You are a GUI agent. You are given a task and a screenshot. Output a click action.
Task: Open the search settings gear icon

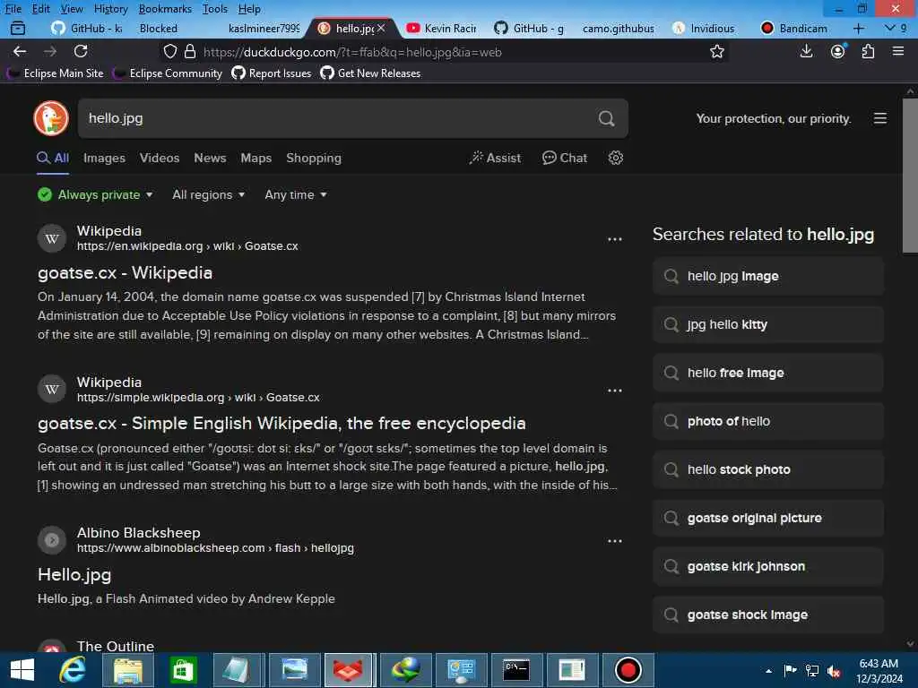[615, 158]
